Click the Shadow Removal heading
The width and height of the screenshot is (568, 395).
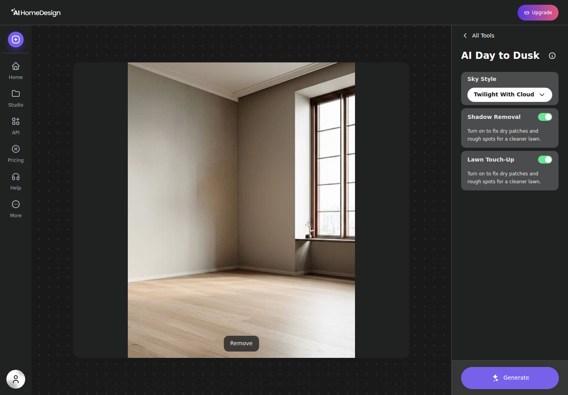click(x=494, y=117)
